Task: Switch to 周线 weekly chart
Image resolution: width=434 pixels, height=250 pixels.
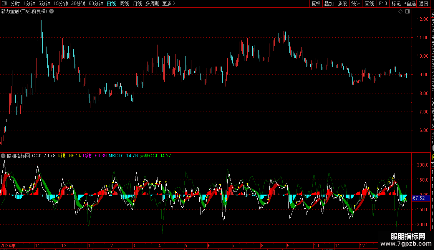Action: (x=124, y=3)
